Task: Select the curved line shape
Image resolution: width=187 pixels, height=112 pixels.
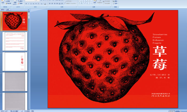Action: pos(84,3)
